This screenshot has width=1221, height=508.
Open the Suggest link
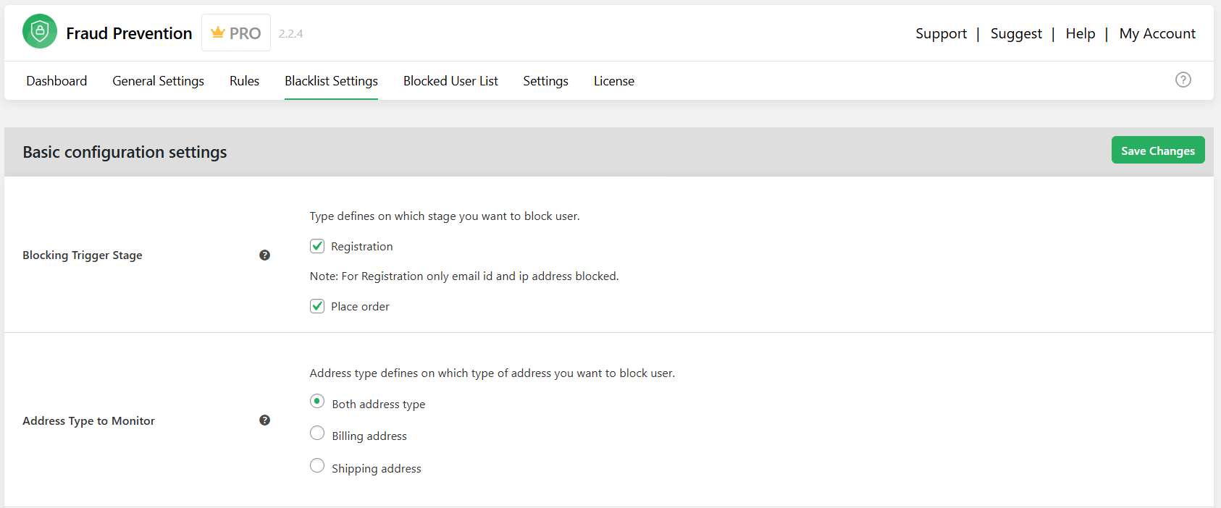pyautogui.click(x=1016, y=33)
